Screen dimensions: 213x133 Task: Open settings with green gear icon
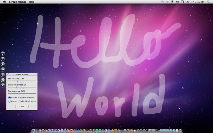(x=3, y=80)
